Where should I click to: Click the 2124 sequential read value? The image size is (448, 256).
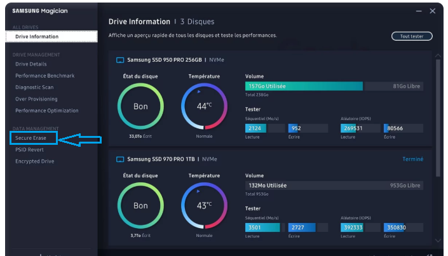pos(255,128)
